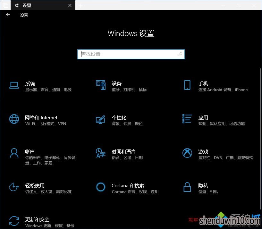262x229 pixels.
Task: Open the 网络和 Internet globe icon
Action: [x=14, y=119]
